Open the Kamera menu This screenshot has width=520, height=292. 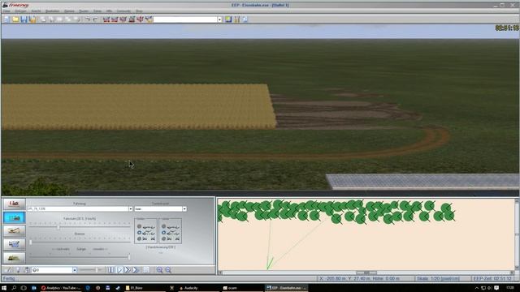69,11
